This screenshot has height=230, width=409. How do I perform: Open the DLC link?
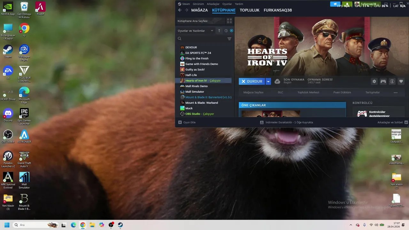pos(280,92)
